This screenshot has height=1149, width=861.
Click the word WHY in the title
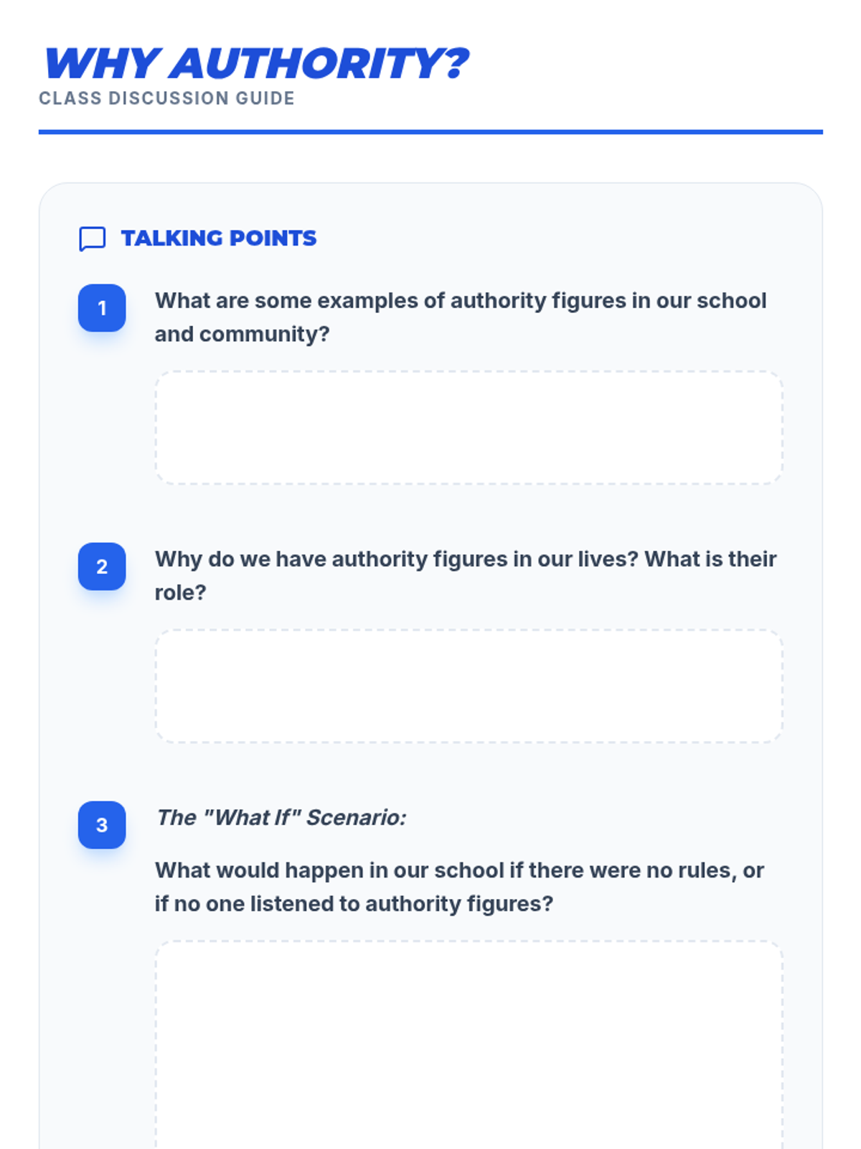click(x=100, y=64)
